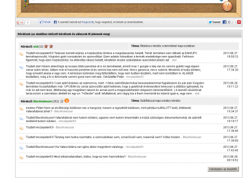The image size is (243, 178).
Task: Click the orange exclamation mark button
Action: 227,6
